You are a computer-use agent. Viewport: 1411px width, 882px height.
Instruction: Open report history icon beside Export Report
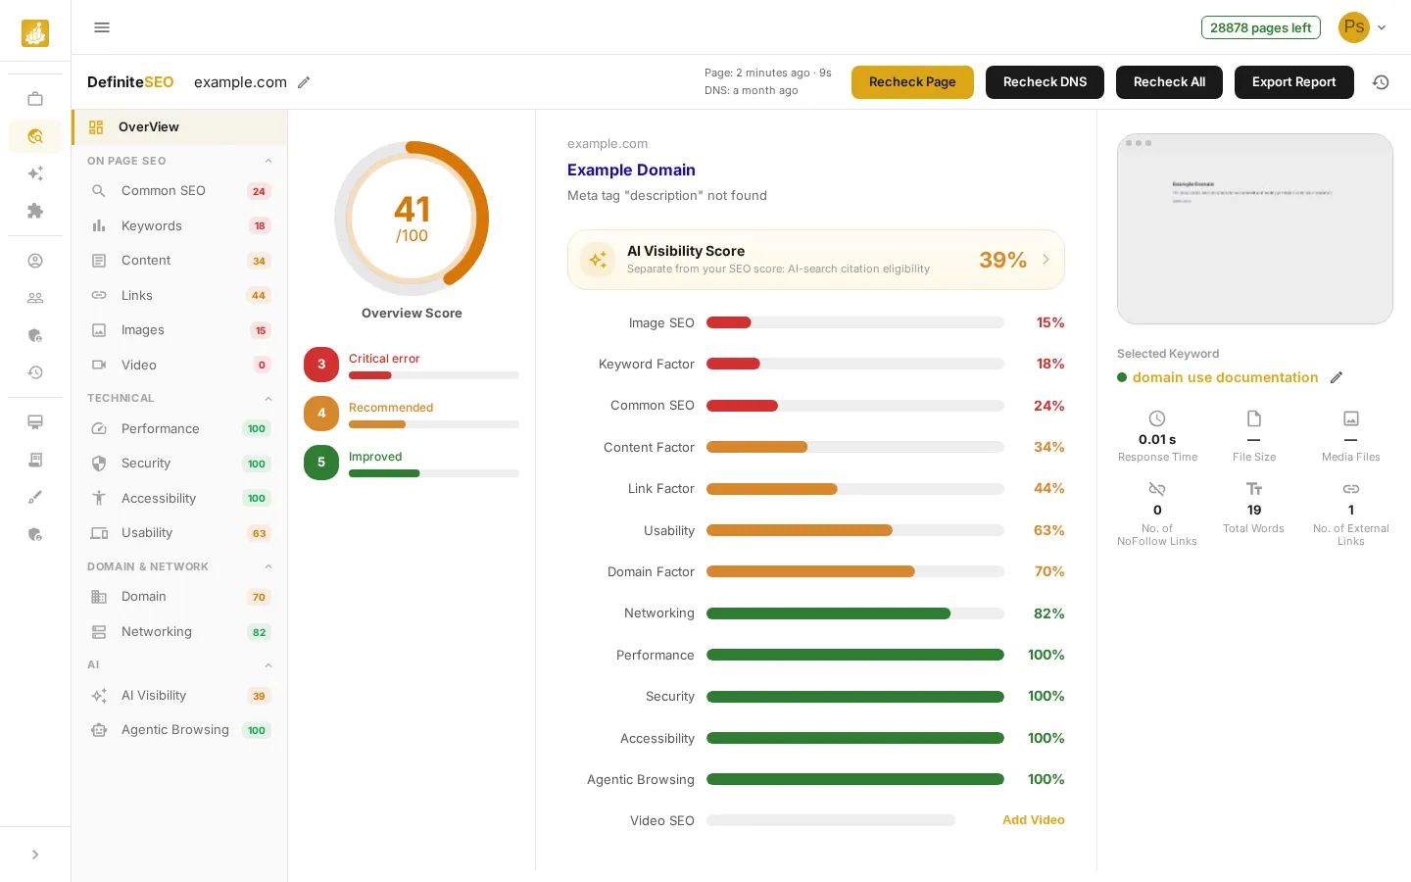tap(1381, 82)
